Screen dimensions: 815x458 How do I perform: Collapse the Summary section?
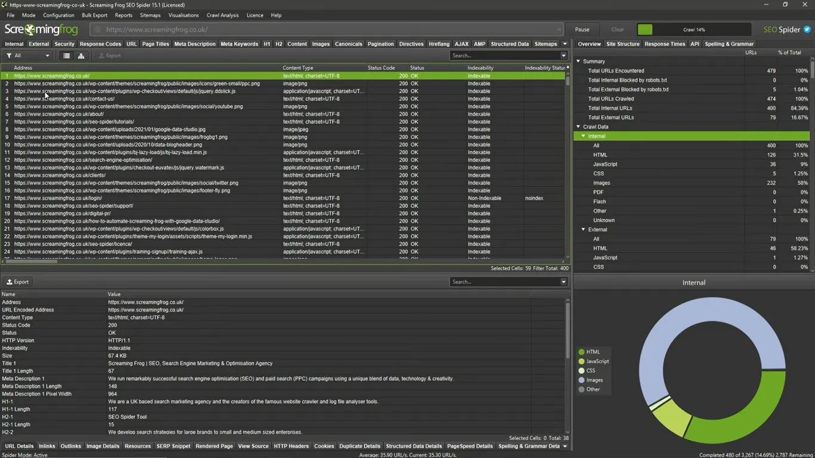[x=578, y=62]
